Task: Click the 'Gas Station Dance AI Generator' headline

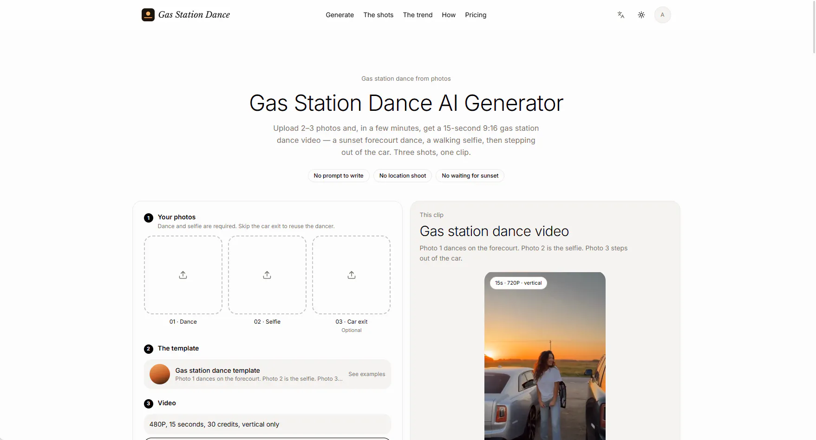Action: 406,103
